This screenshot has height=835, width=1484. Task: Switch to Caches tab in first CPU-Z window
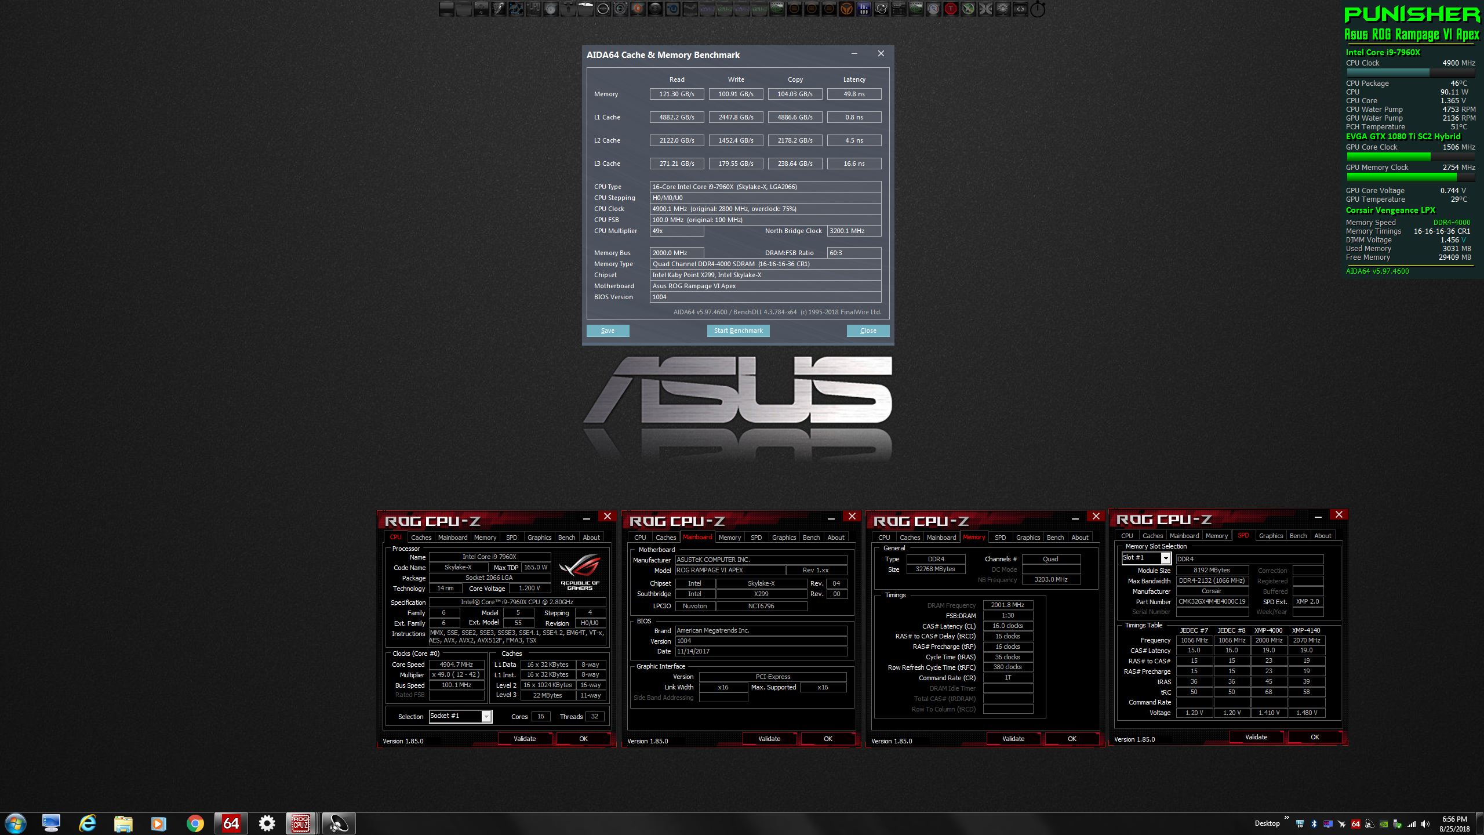(x=421, y=538)
